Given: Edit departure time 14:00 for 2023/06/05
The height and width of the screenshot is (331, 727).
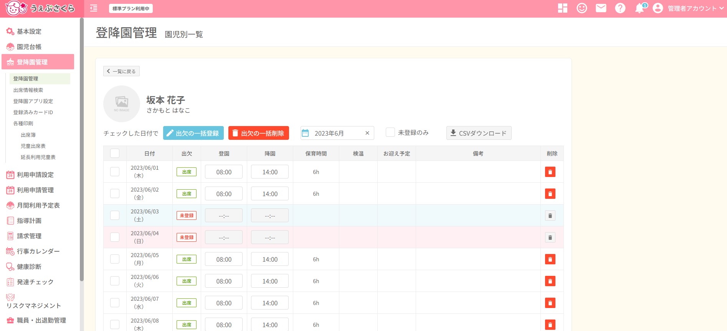Looking at the screenshot, I should pyautogui.click(x=270, y=259).
